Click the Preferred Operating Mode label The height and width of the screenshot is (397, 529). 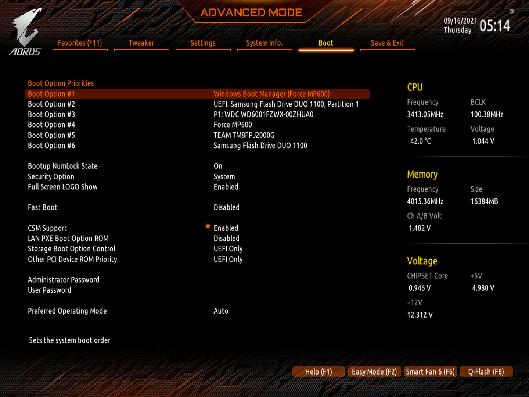67,311
